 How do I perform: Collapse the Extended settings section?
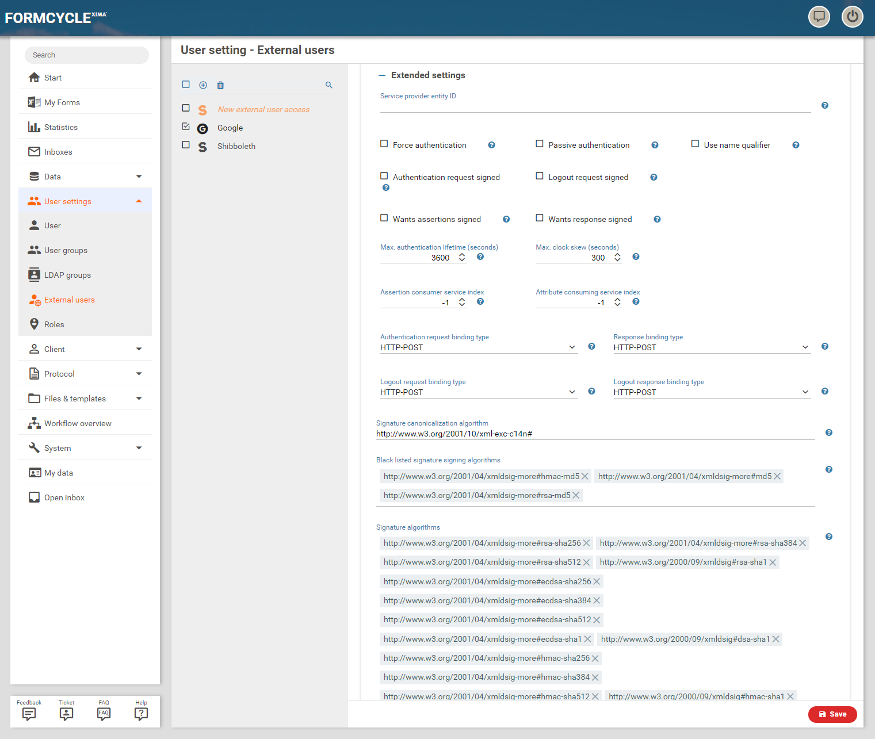coord(381,75)
